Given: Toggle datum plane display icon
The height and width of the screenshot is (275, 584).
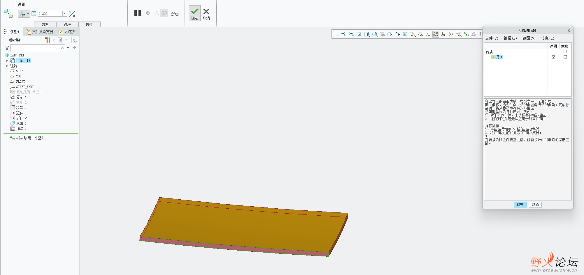Looking at the screenshot, I should pyautogui.click(x=420, y=34).
